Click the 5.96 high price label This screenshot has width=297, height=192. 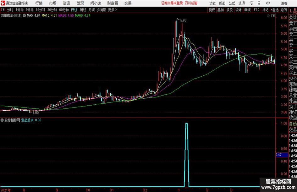(183, 20)
